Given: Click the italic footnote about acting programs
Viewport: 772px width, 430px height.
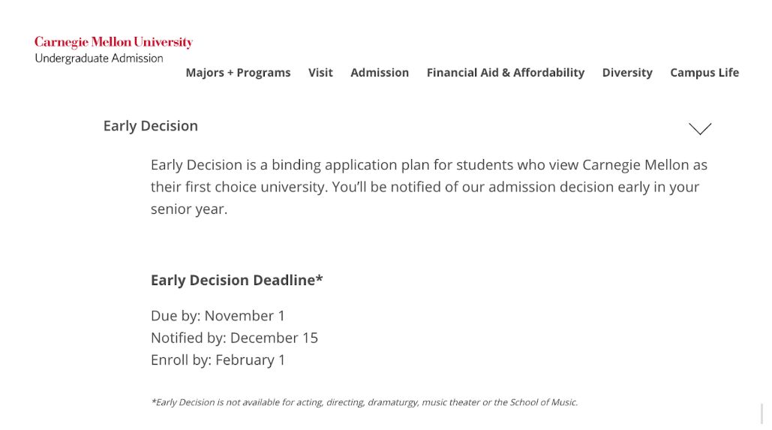Looking at the screenshot, I should (364, 402).
